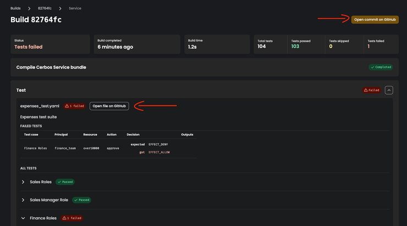Click the Finance Roles cell in failed tests table
Viewport: 407px width, 226px height.
coord(36,148)
